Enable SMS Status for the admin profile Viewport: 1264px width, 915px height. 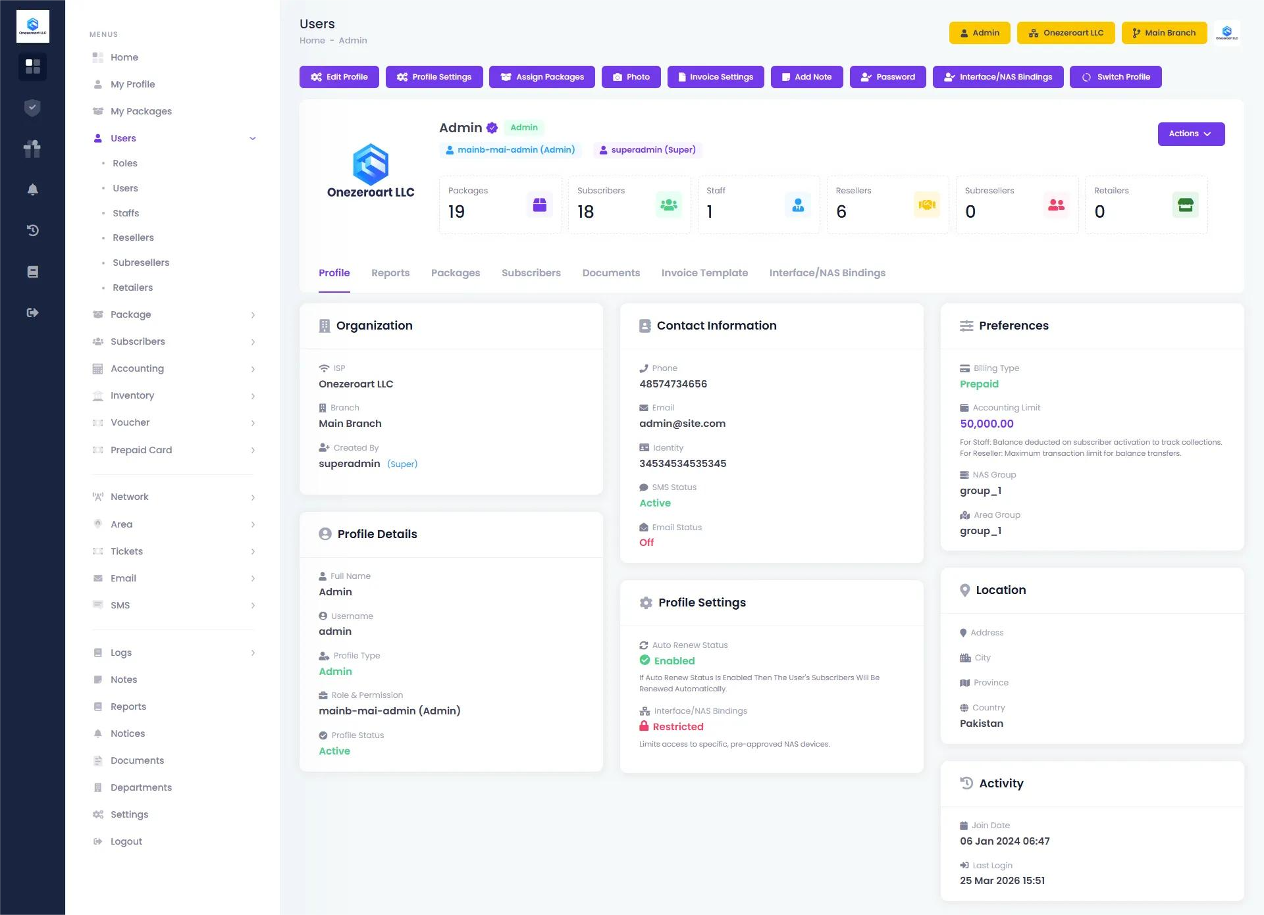(655, 503)
